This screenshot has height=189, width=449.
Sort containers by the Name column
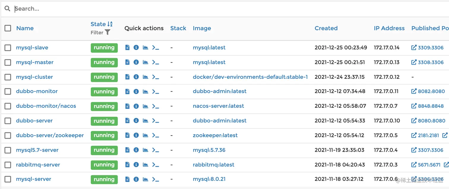[25, 28]
